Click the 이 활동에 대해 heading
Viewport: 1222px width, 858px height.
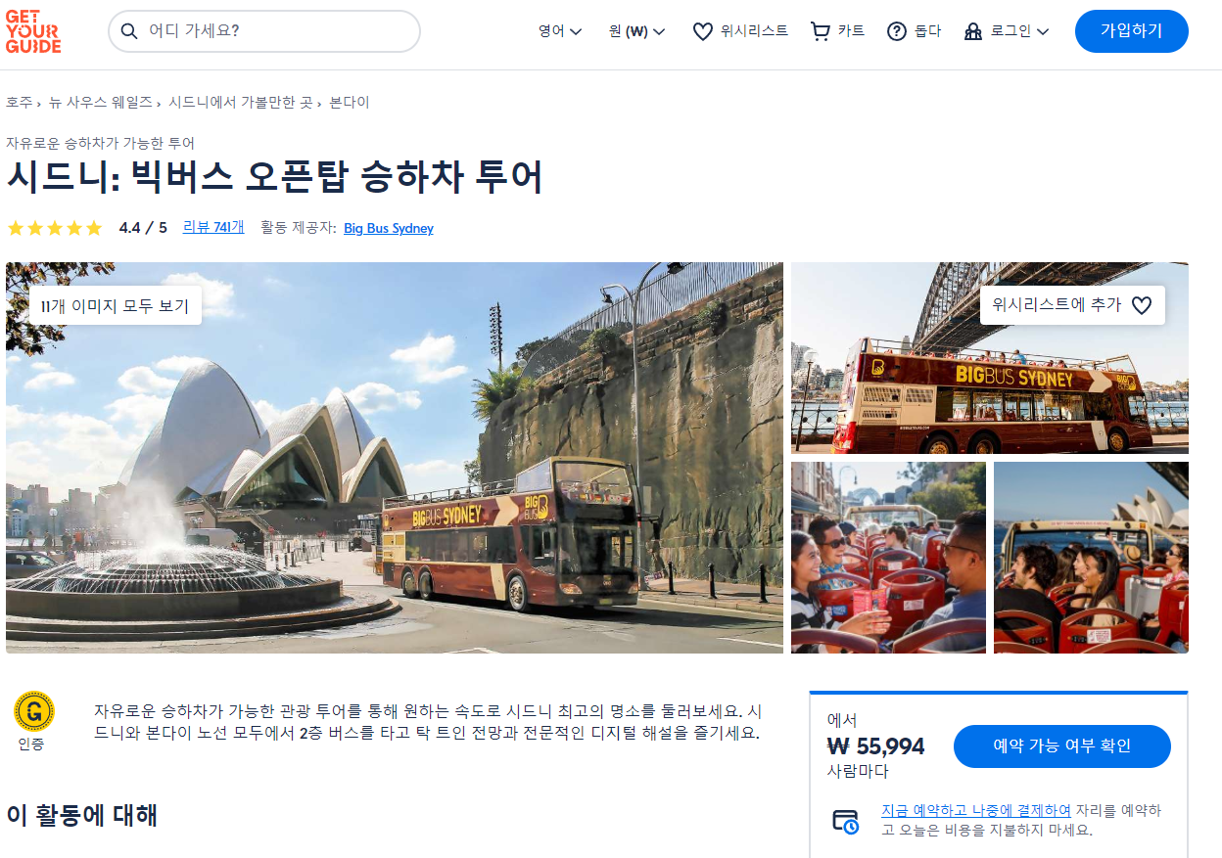81,815
